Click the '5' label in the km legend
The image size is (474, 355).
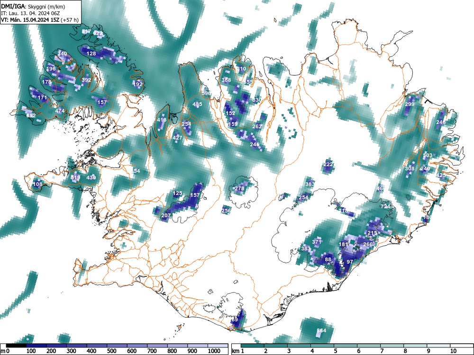[335, 351]
